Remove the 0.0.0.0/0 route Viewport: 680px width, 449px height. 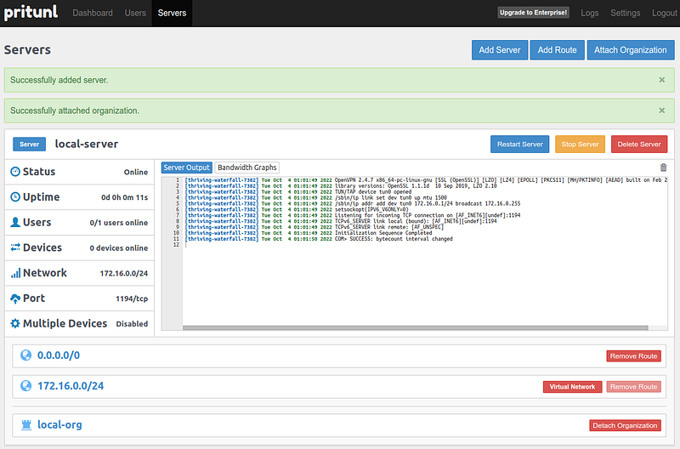click(x=633, y=355)
